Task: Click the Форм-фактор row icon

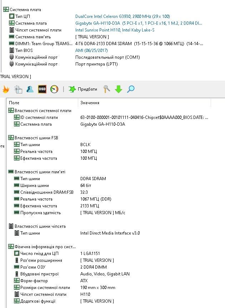Action: [x=17, y=281]
